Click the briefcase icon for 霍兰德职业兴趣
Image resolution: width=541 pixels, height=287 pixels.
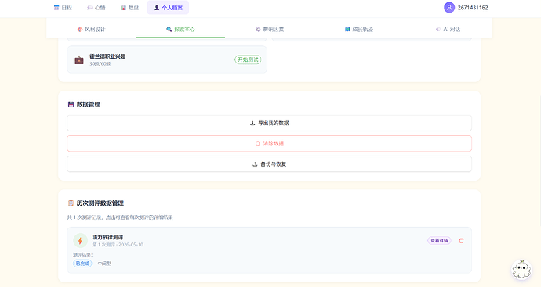pyautogui.click(x=79, y=60)
